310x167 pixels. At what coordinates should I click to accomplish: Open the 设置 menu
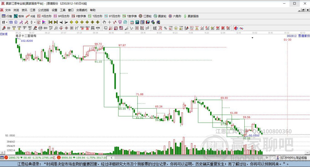[54, 10]
